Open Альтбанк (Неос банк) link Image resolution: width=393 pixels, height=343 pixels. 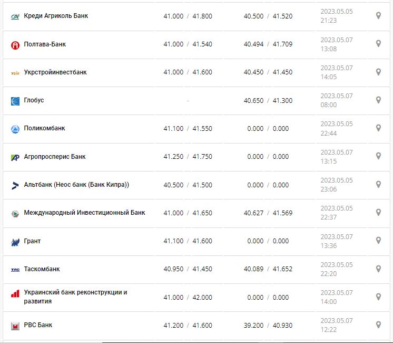click(76, 185)
